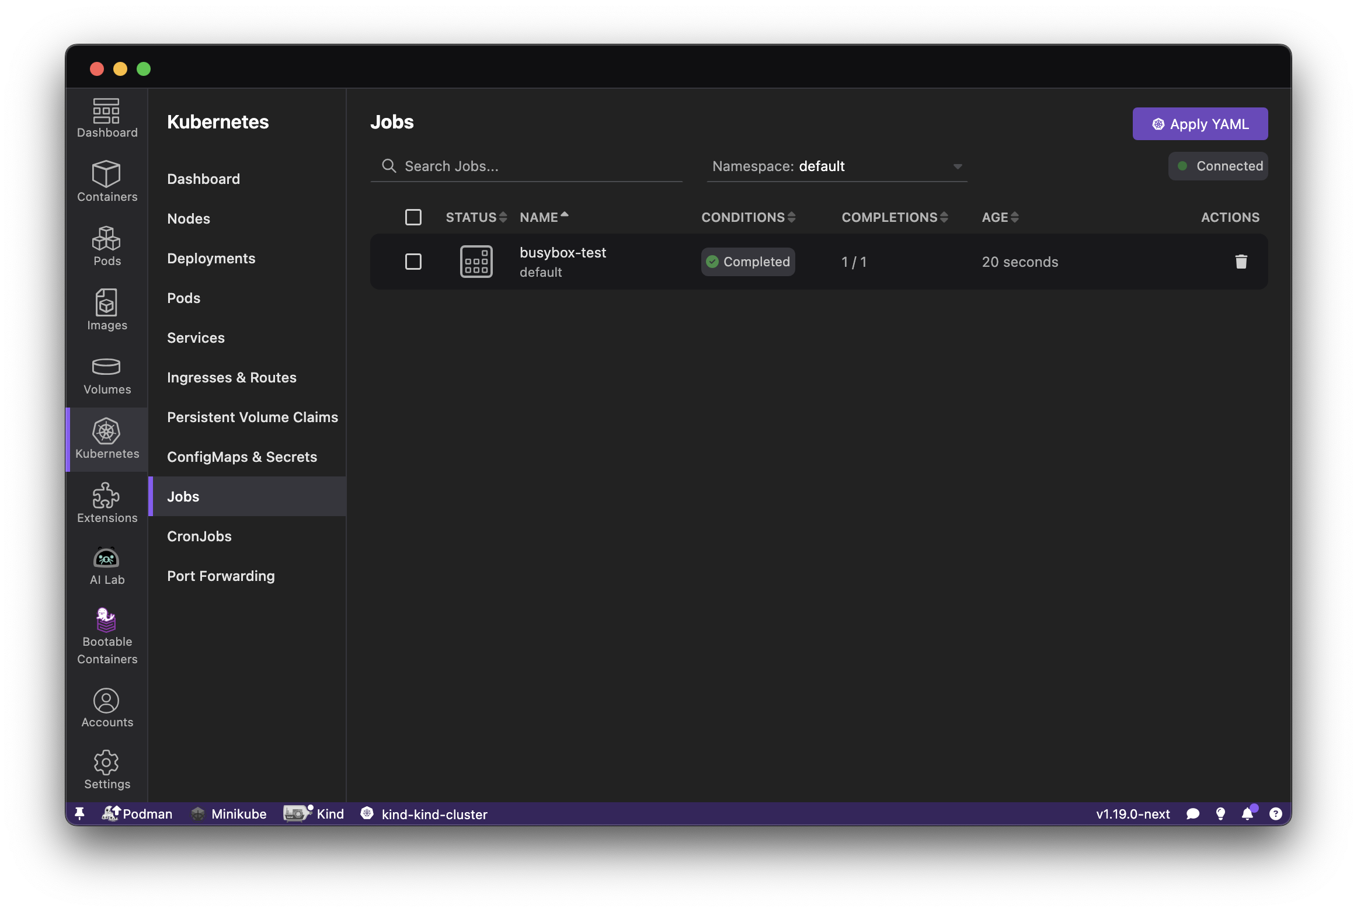Switch to Deployments menu item
This screenshot has height=912, width=1357.
211,258
